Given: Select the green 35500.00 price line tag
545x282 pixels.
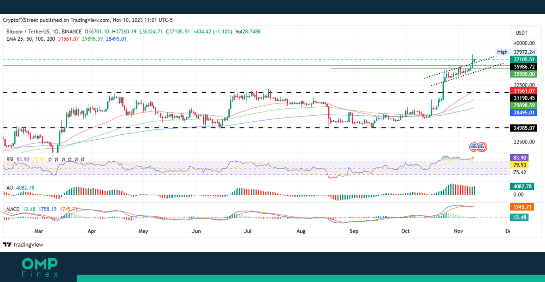Looking at the screenshot, I should coord(524,74).
